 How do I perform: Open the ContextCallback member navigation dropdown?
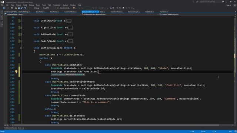197,14
